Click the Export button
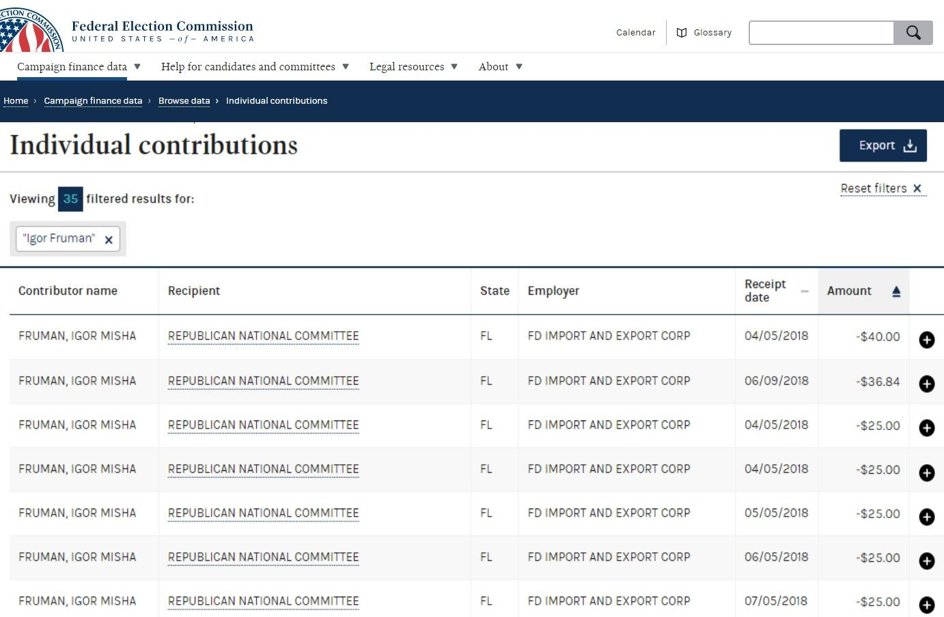Screen dimensions: 944x617 click(883, 145)
